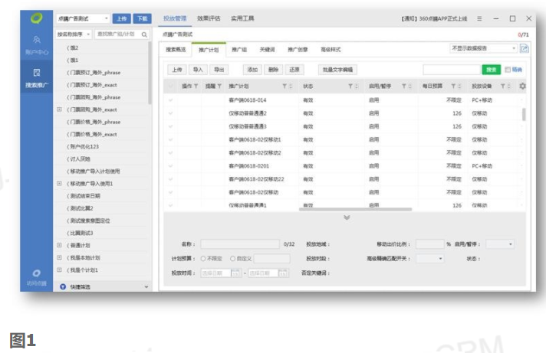Click filter icon on 每日预算 column
The width and height of the screenshot is (546, 353).
[x=453, y=87]
